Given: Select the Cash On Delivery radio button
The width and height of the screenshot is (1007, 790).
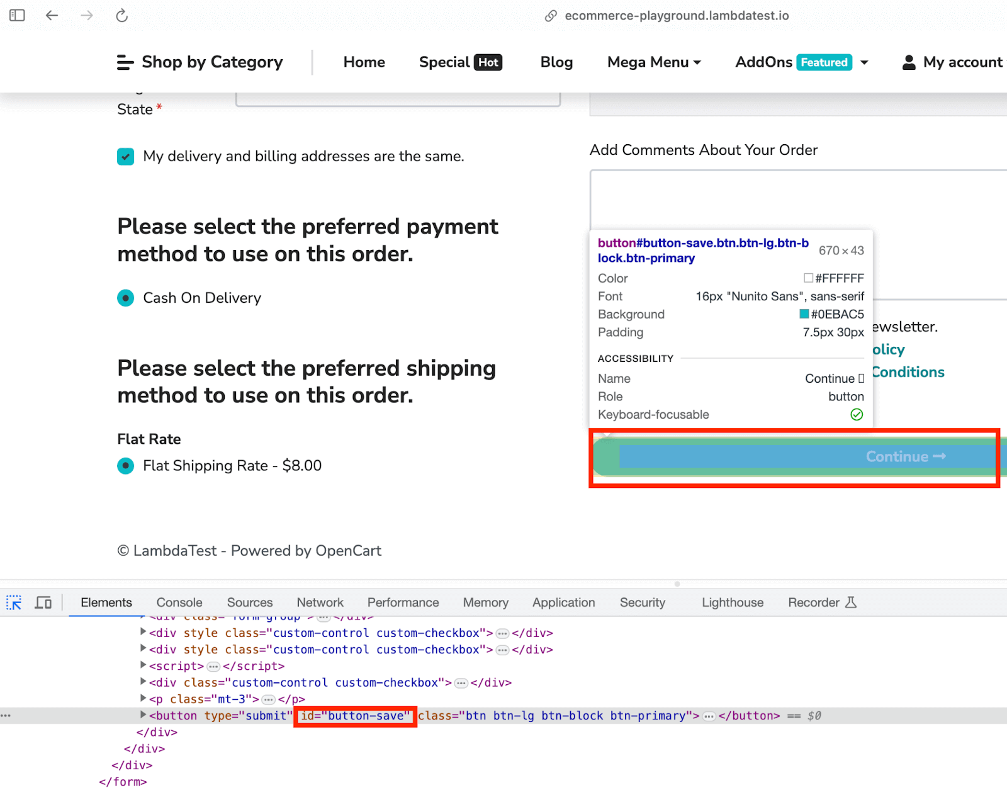Looking at the screenshot, I should [125, 298].
